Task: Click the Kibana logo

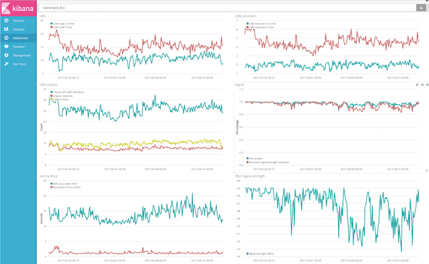Action: [18, 8]
